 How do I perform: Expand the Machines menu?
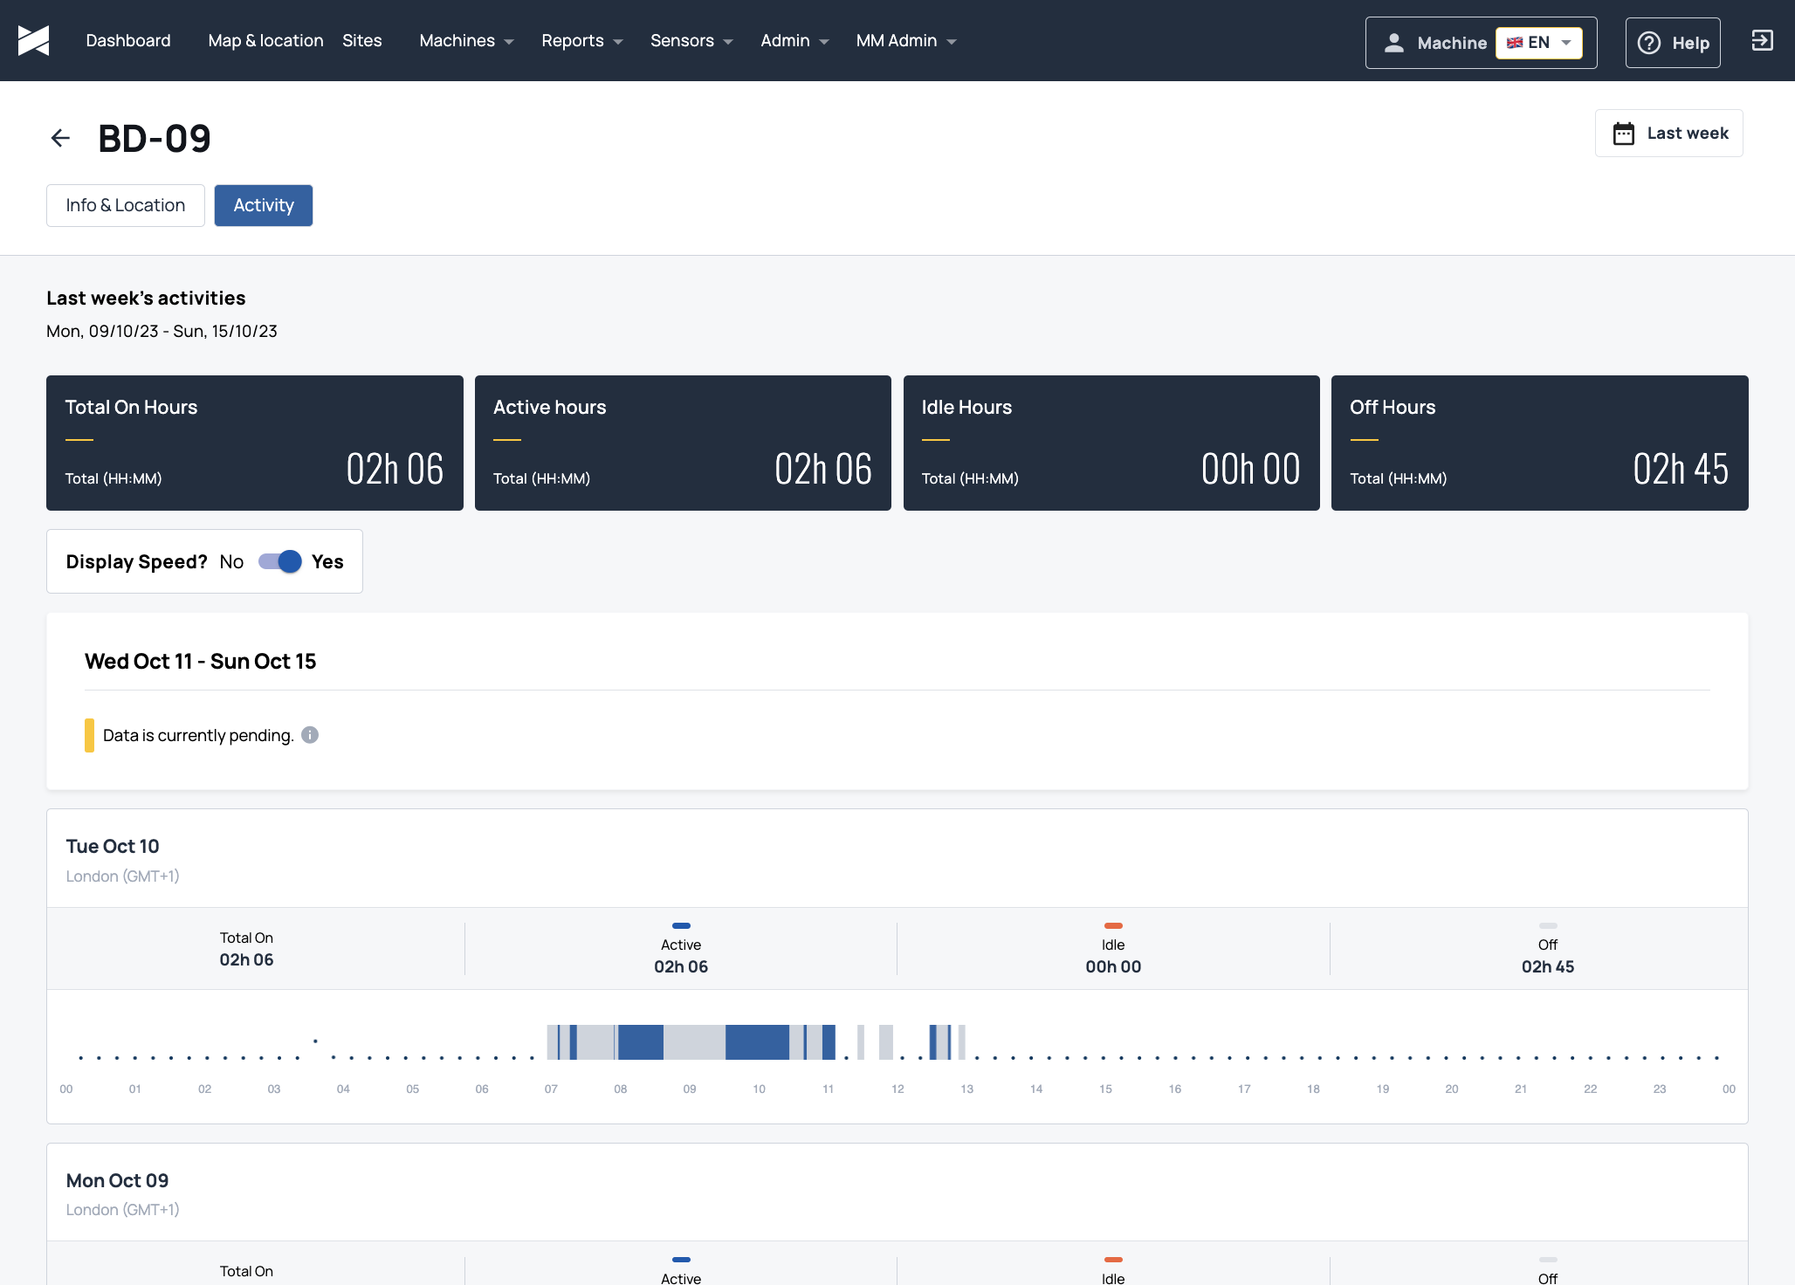[466, 40]
